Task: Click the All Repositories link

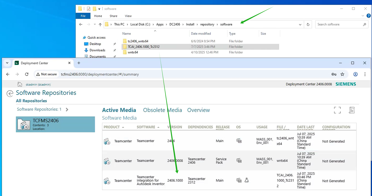Action: pyautogui.click(x=31, y=101)
